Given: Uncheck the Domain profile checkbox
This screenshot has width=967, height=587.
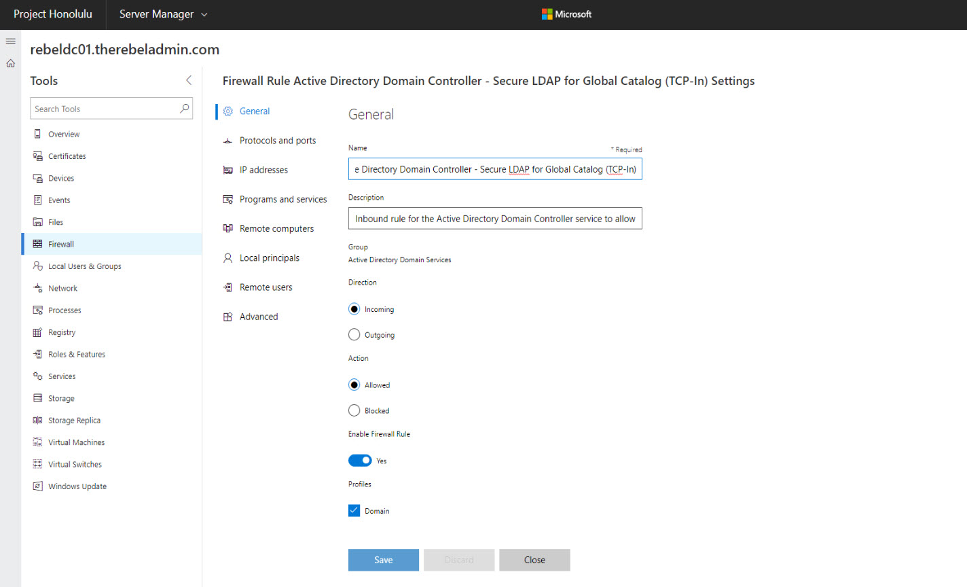Looking at the screenshot, I should [354, 511].
